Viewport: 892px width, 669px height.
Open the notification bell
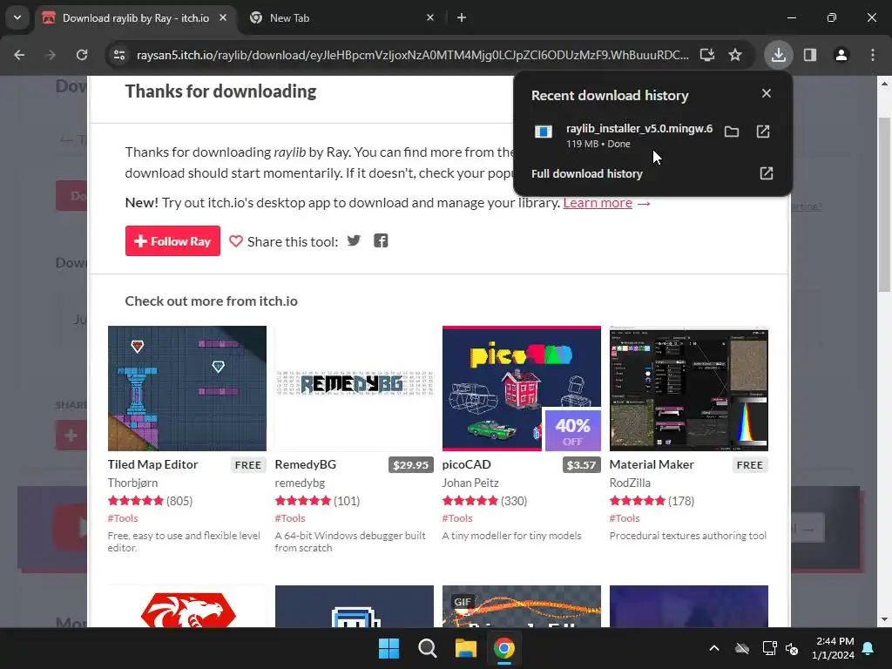coord(868,648)
